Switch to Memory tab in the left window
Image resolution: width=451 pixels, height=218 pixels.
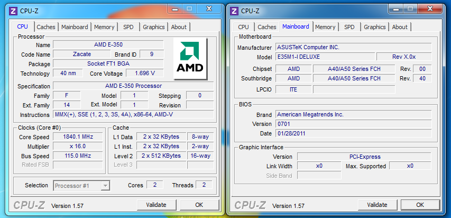(x=104, y=27)
